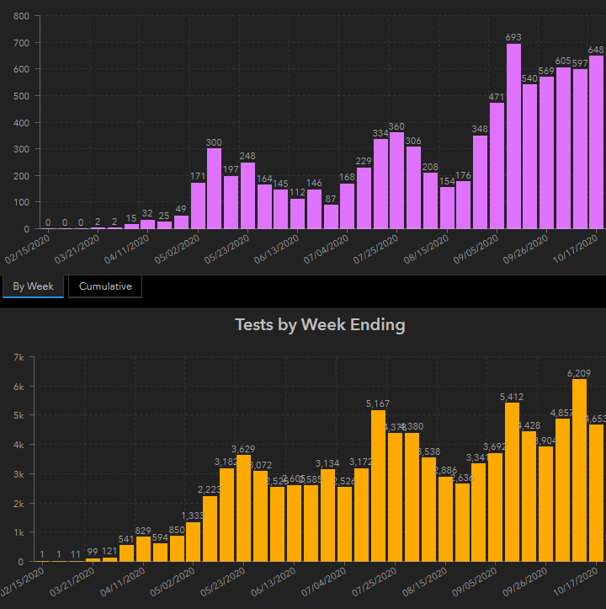Image resolution: width=606 pixels, height=609 pixels.
Task: Select the orange bar labeled 3,538
Action: 428,510
